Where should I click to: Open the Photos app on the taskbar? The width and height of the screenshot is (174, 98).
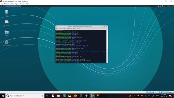tap(53, 96)
